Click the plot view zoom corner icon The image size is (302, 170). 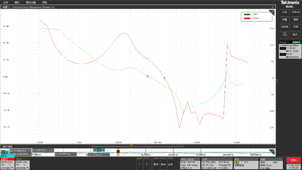pyautogui.click(x=272, y=12)
